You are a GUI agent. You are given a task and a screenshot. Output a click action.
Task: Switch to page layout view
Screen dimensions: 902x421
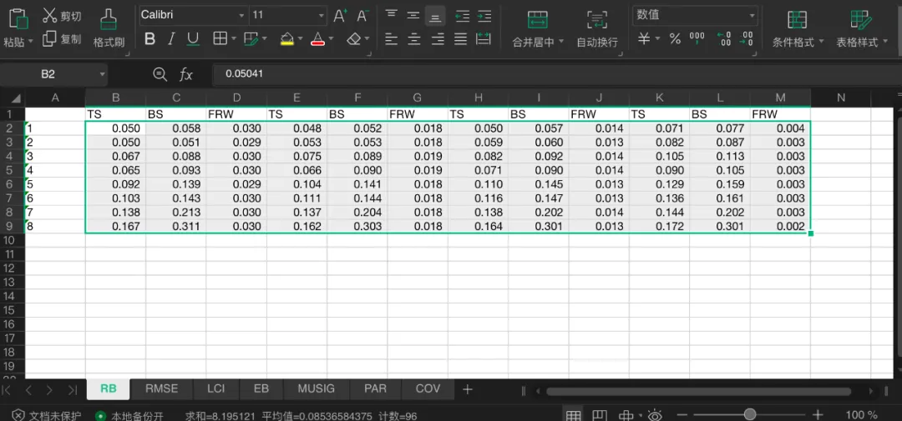(600, 414)
